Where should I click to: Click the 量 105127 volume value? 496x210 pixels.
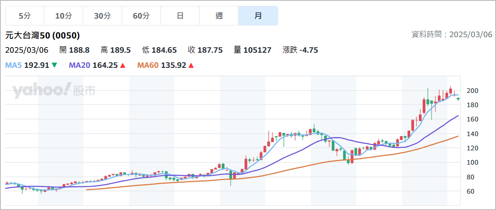(252, 50)
